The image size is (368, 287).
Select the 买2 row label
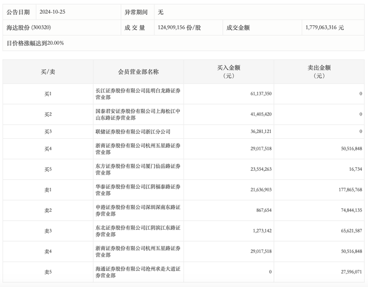pos(48,114)
